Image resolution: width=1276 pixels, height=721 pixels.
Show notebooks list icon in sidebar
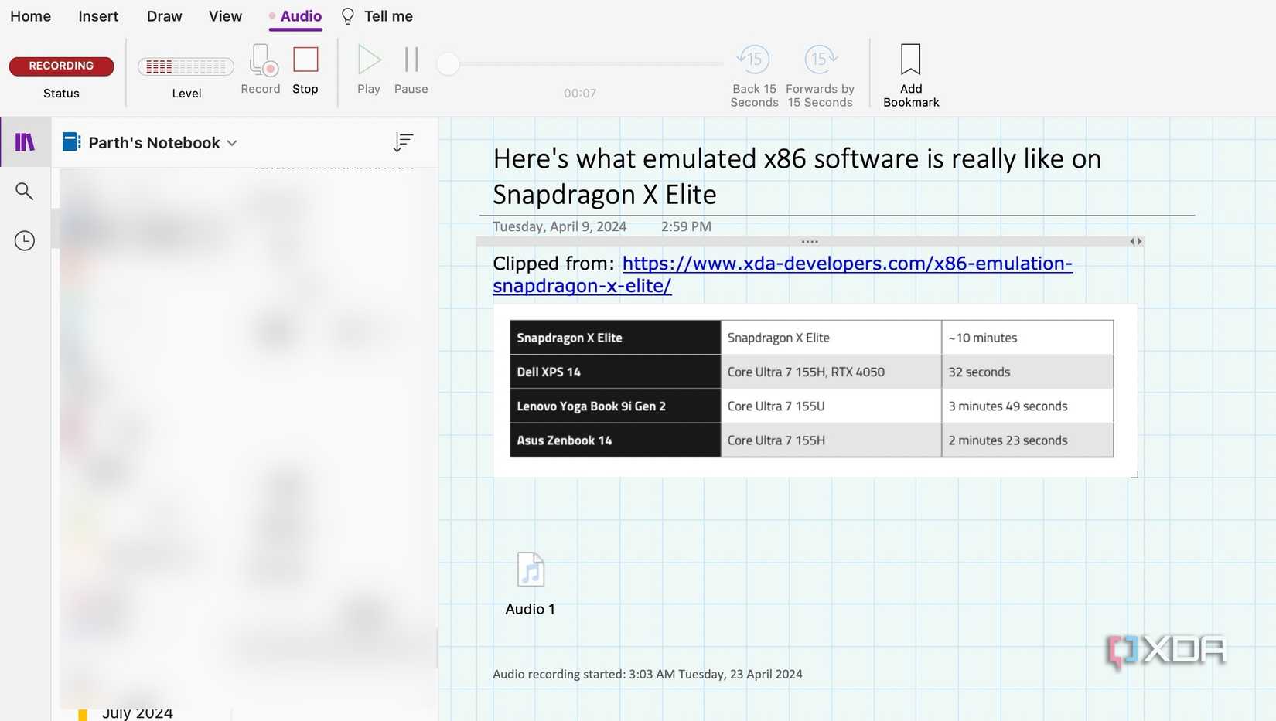(25, 142)
